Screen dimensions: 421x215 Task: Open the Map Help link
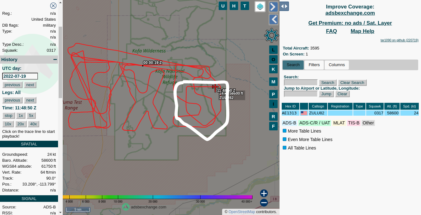[362, 31]
